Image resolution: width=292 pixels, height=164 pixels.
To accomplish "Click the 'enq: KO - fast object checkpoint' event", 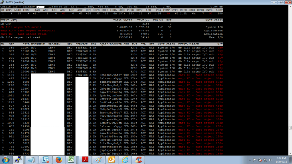I will [x=28, y=31].
